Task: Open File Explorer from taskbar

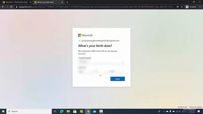Action: point(68,111)
